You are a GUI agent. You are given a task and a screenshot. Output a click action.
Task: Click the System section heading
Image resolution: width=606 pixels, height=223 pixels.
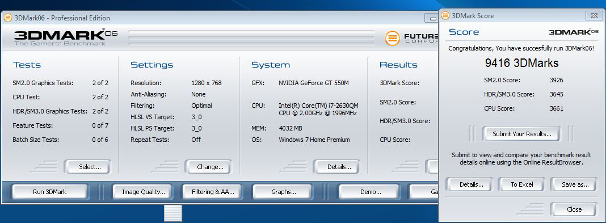coord(271,65)
